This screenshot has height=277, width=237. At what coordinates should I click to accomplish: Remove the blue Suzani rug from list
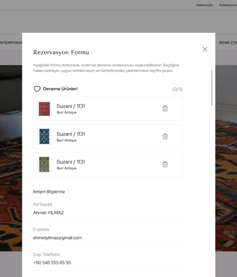point(165,136)
